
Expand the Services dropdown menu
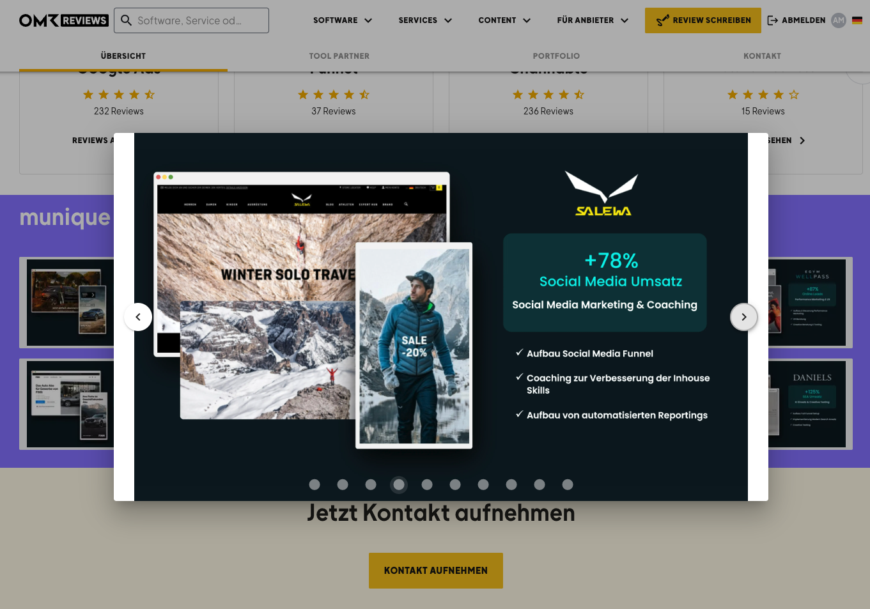tap(425, 20)
